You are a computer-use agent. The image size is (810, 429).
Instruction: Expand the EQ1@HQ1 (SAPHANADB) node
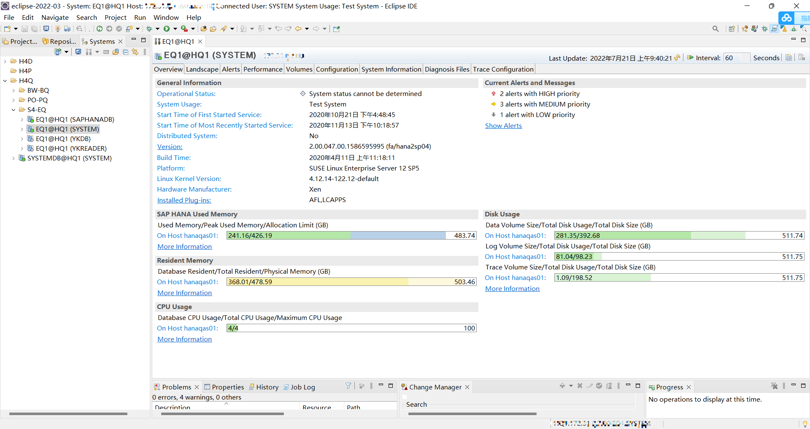point(22,120)
